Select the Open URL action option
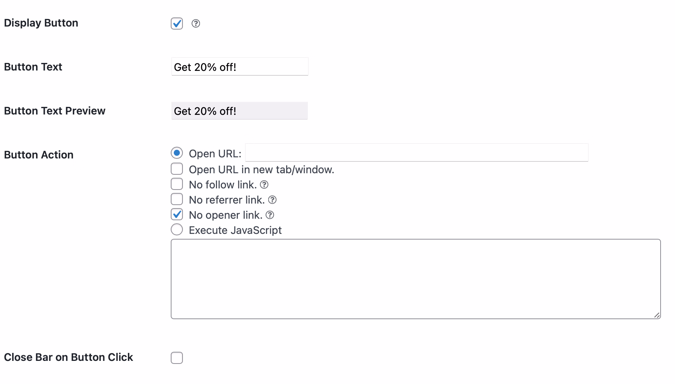Viewport: 675px width, 384px height. [x=177, y=153]
